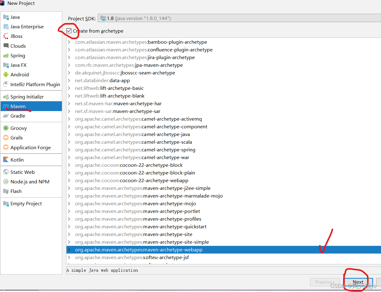
Task: Select camel-archetype-war row
Action: click(x=224, y=158)
